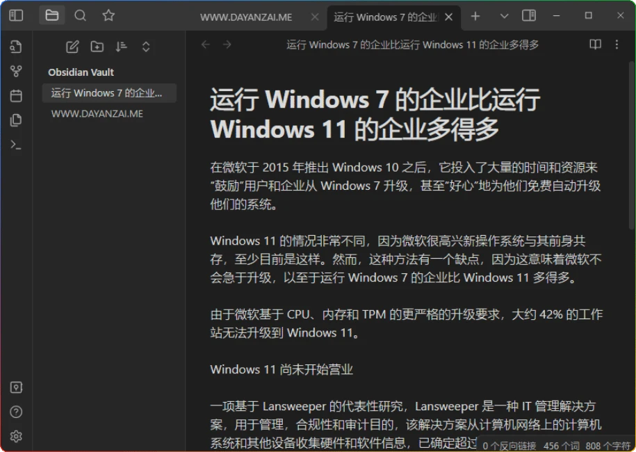The height and width of the screenshot is (452, 636).
Task: Create a new folder in the vault
Action: pos(97,47)
